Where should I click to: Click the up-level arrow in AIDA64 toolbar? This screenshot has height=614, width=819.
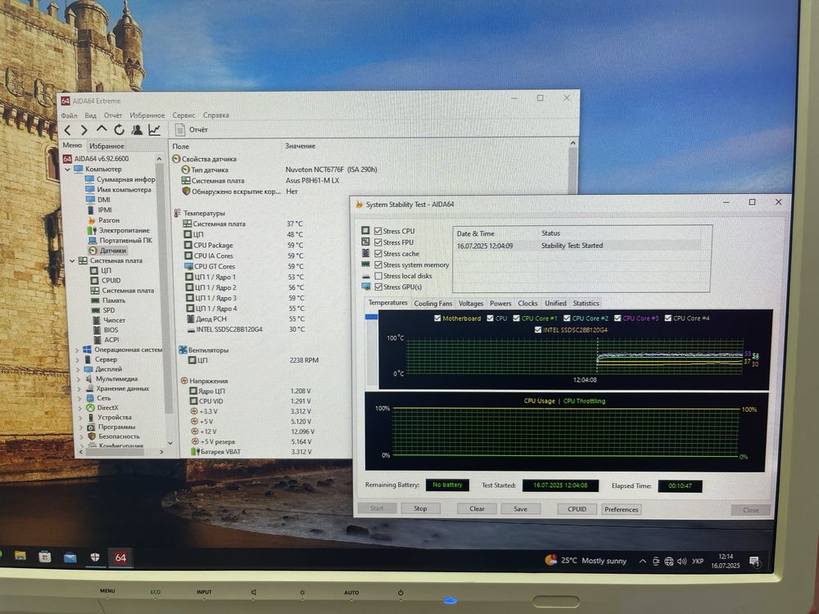(x=102, y=129)
